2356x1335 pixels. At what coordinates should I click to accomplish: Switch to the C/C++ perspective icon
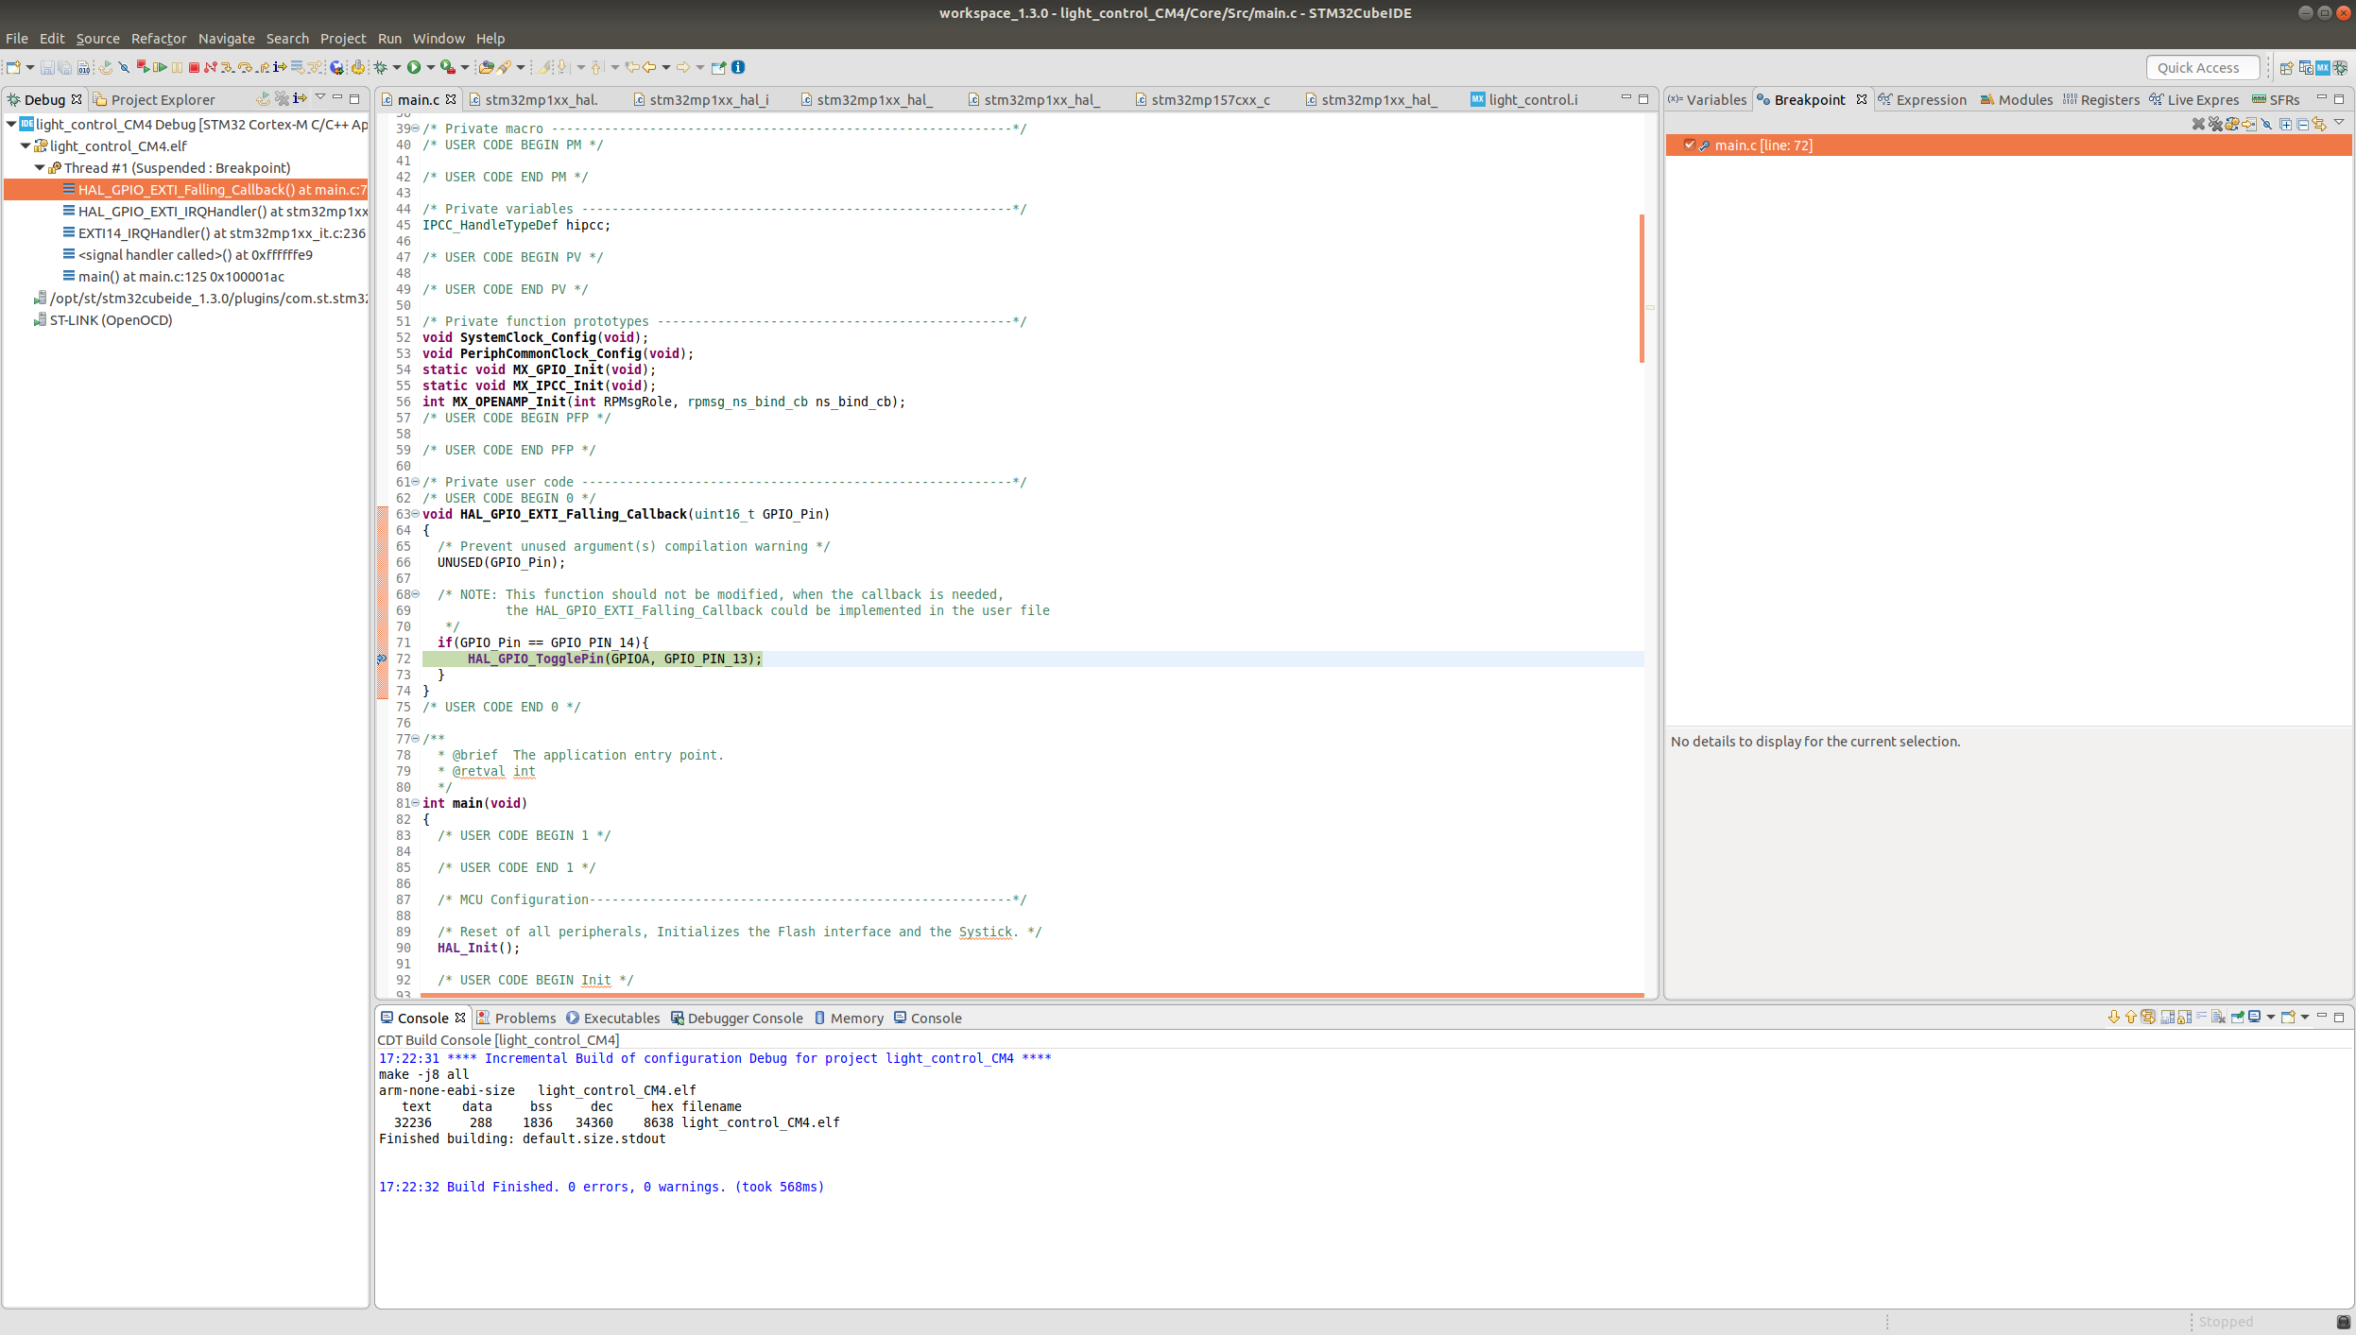2306,68
